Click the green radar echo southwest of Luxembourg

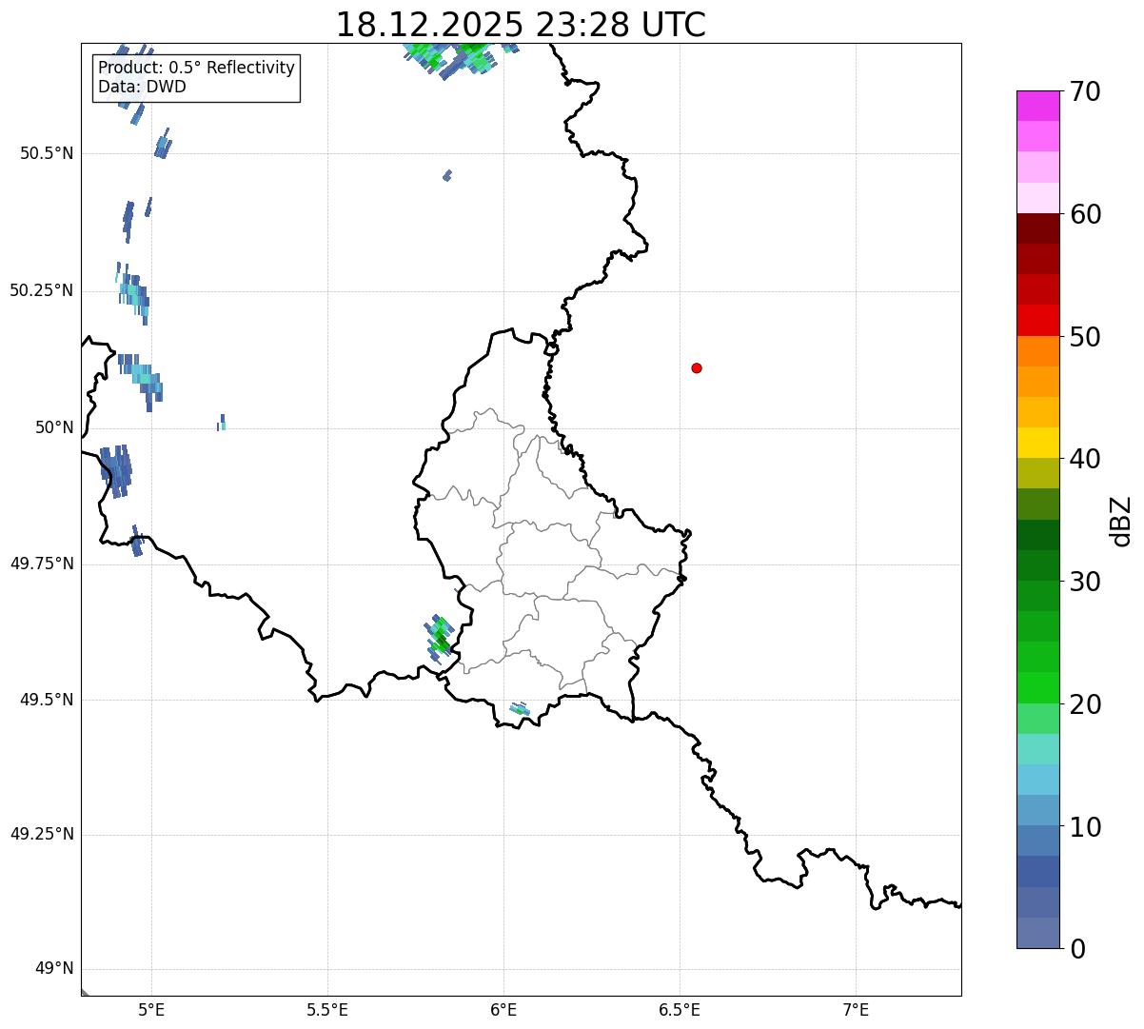point(440,636)
